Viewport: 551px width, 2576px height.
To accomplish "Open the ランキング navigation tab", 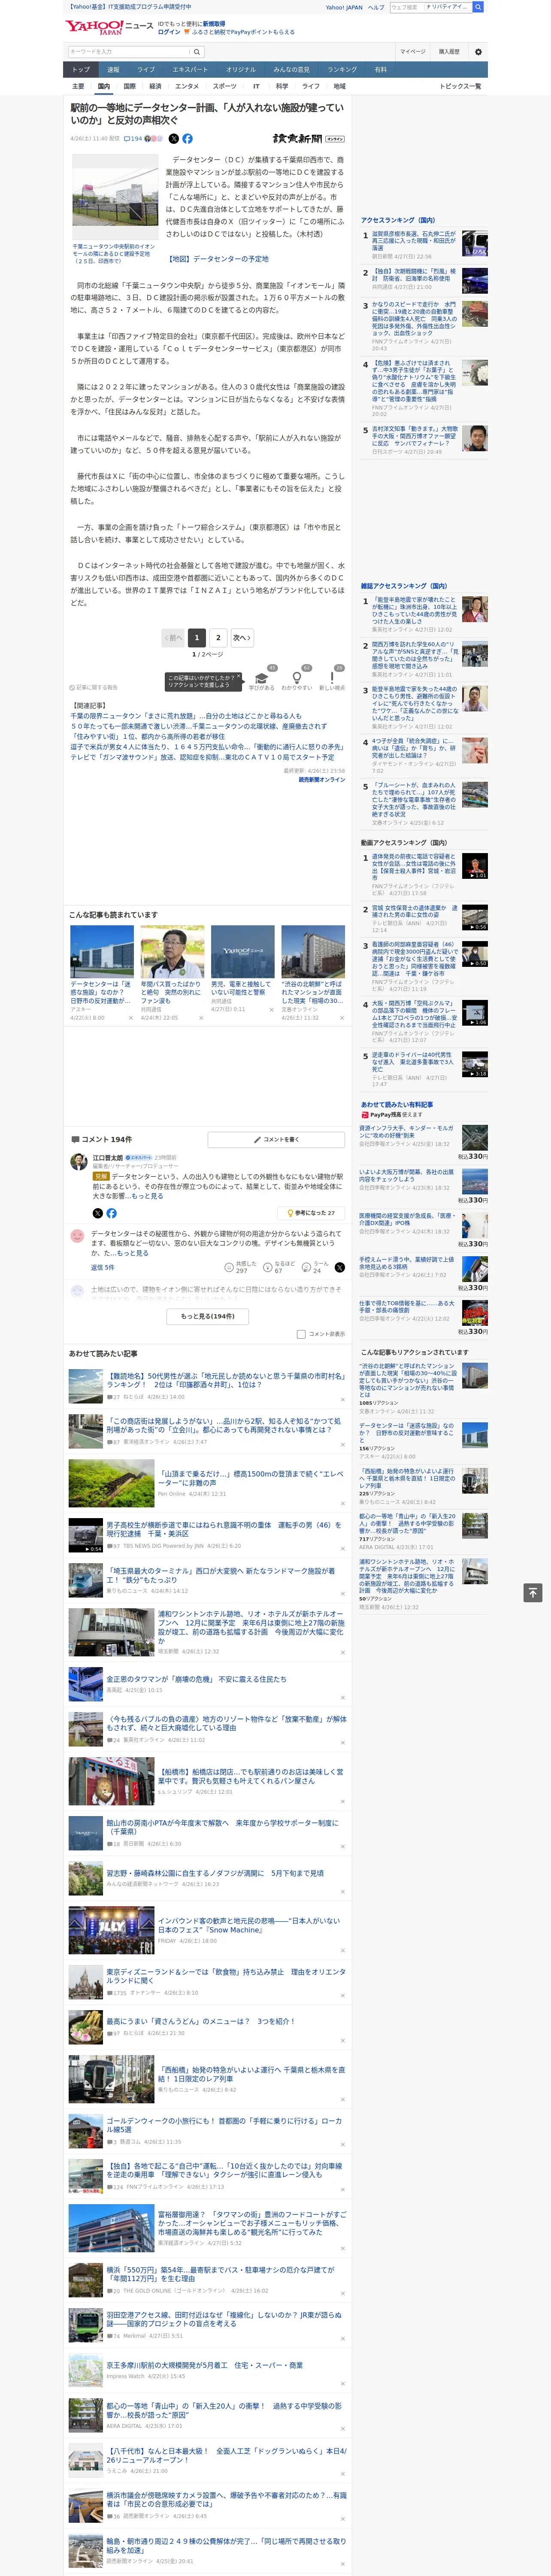I will click(x=342, y=70).
